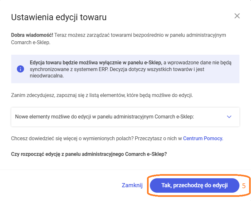This screenshot has width=251, height=201.
Task: Expand the list using the blue chevron
Action: pos(229,117)
